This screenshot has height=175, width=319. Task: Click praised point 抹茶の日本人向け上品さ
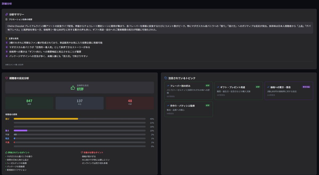pyautogui.click(x=17, y=160)
